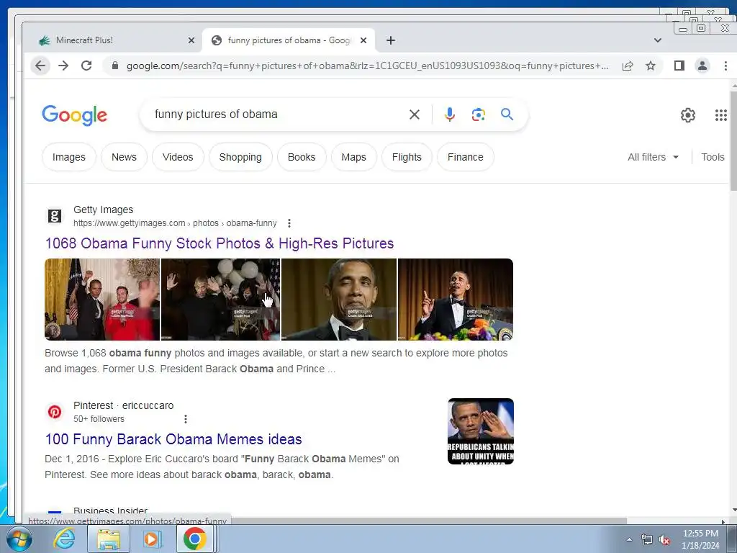Click the muted volume tray icon

(664, 540)
